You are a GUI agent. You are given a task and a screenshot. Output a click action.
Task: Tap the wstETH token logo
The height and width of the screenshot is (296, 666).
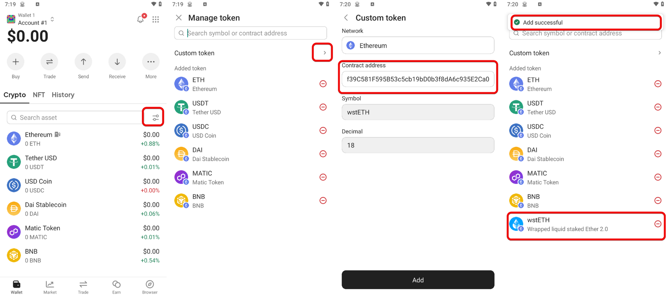516,224
